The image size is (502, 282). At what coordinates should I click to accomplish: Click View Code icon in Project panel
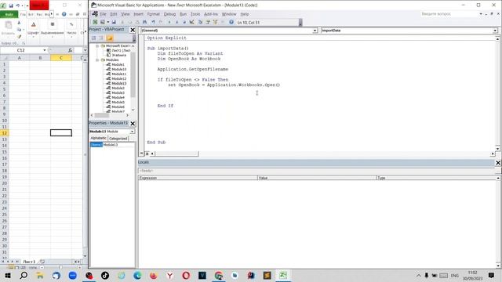click(94, 38)
